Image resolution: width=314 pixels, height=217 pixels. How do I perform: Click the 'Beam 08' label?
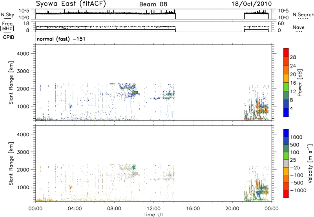(153, 4)
